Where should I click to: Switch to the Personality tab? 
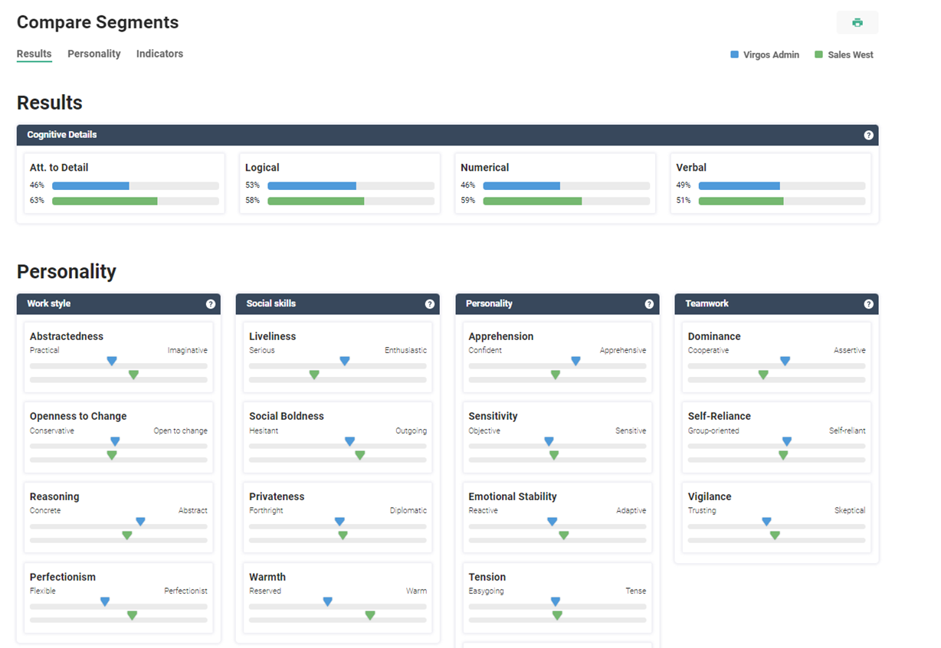(x=93, y=54)
